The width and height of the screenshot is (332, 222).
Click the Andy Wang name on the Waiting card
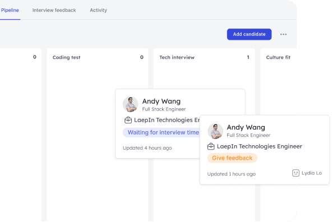[162, 101]
